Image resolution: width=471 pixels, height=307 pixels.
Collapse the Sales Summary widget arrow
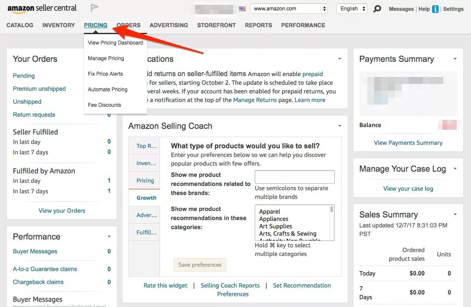coord(455,214)
